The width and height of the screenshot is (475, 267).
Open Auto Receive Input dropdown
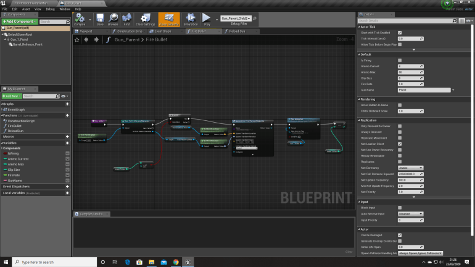pyautogui.click(x=410, y=214)
